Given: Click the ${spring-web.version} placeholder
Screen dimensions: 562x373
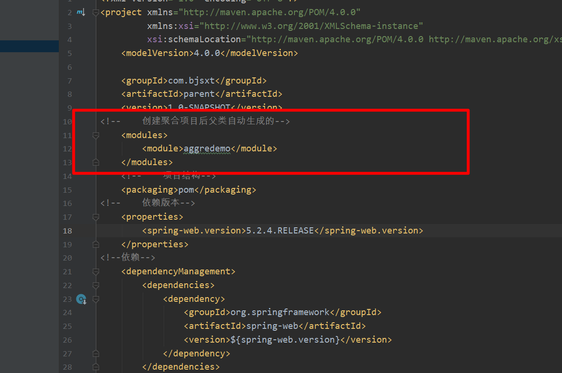Looking at the screenshot, I should [x=285, y=340].
